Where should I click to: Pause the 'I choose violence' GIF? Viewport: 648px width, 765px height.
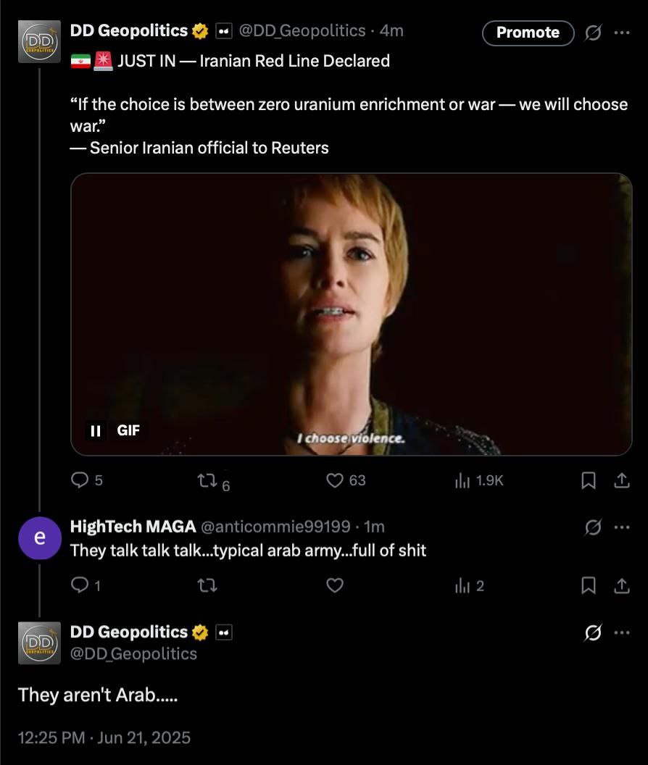click(x=95, y=431)
